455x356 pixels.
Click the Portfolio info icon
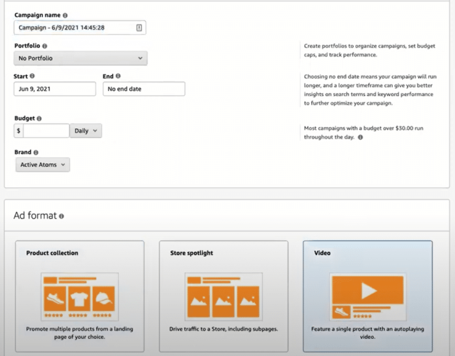44,46
